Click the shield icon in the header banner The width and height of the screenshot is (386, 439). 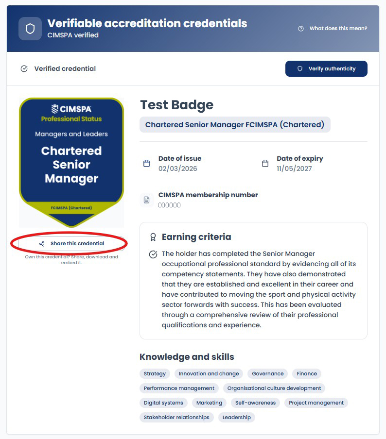(x=30, y=29)
